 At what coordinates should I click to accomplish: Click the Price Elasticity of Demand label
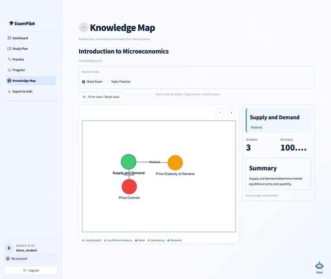click(x=175, y=174)
